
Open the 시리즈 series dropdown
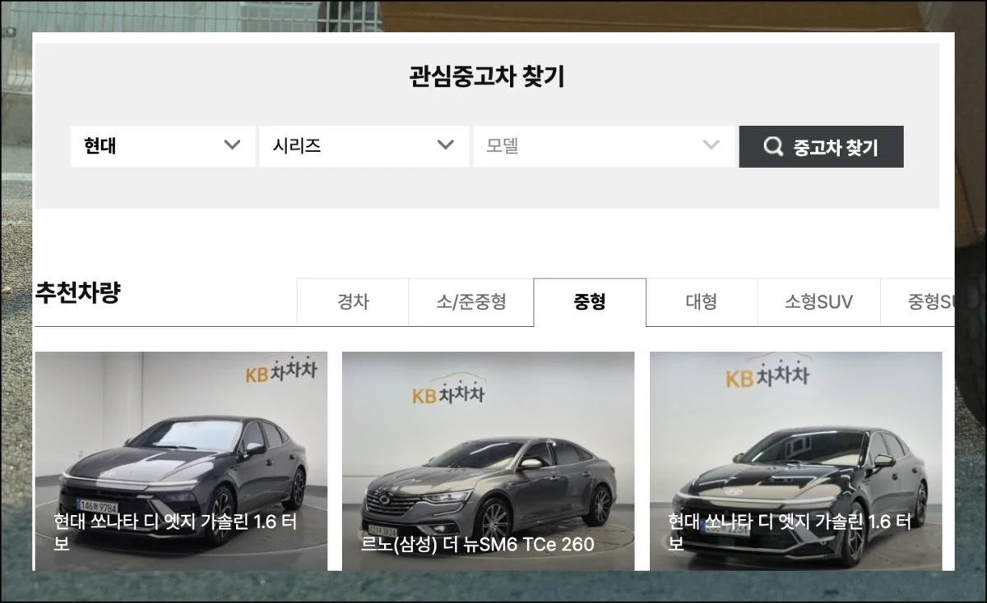pyautogui.click(x=364, y=146)
